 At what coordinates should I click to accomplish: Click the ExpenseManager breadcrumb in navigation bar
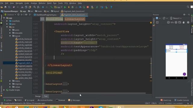(x=9, y=11)
